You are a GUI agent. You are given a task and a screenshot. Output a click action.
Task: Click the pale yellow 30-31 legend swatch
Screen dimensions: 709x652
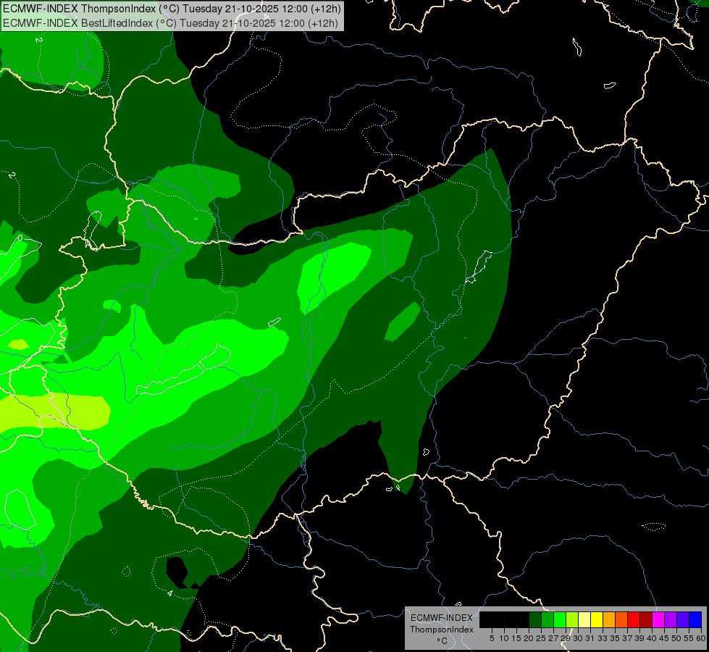(584, 619)
